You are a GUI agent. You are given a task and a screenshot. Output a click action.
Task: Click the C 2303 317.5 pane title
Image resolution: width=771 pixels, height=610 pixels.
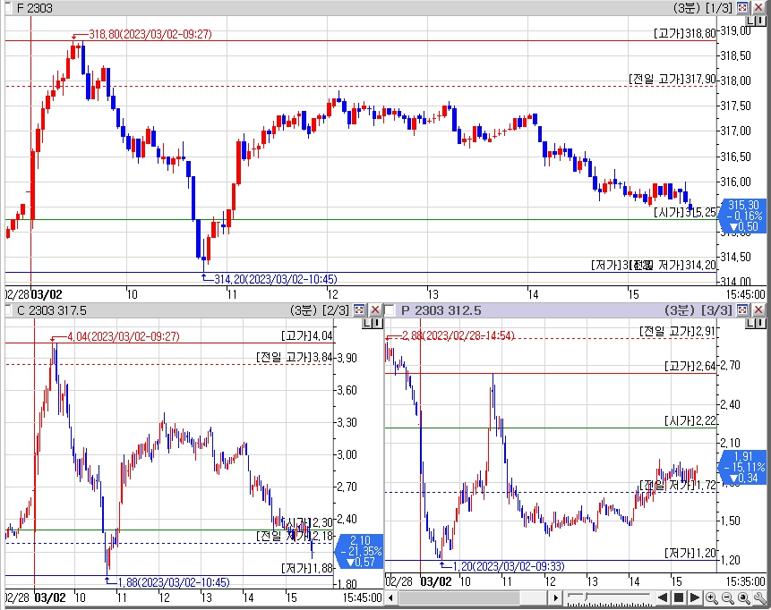coord(52,310)
